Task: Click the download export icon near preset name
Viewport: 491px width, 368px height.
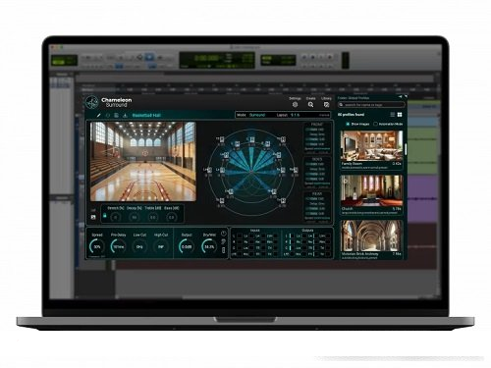Action: coord(125,115)
